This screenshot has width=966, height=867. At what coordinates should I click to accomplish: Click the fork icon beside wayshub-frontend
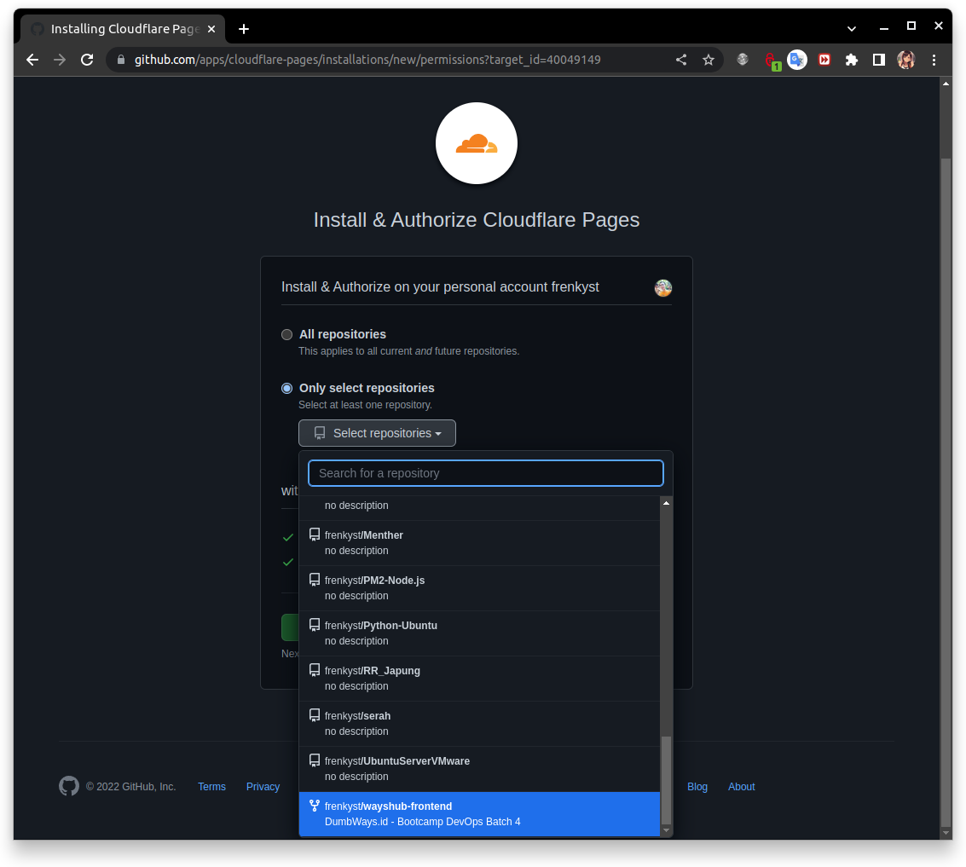(x=314, y=805)
